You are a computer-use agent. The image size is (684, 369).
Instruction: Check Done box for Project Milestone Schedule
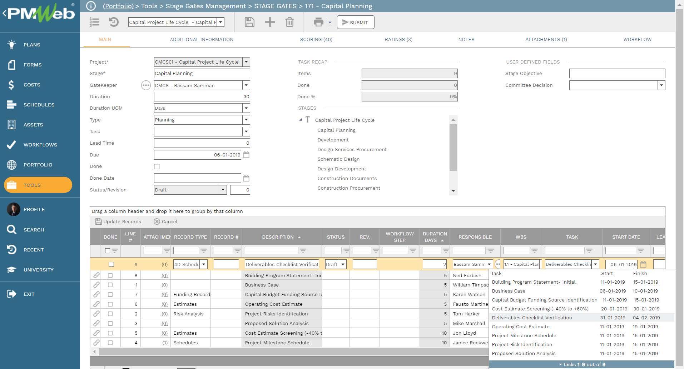point(110,343)
